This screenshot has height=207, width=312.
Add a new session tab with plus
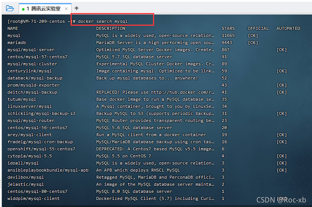coord(77,8)
